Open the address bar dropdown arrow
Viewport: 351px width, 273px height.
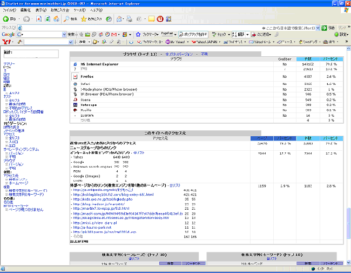[x=318, y=28]
